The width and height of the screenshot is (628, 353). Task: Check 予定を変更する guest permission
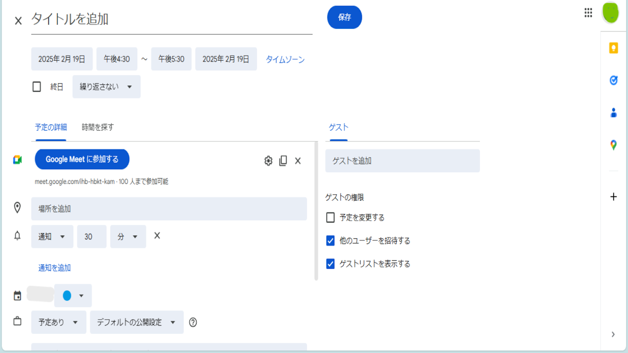pyautogui.click(x=330, y=218)
